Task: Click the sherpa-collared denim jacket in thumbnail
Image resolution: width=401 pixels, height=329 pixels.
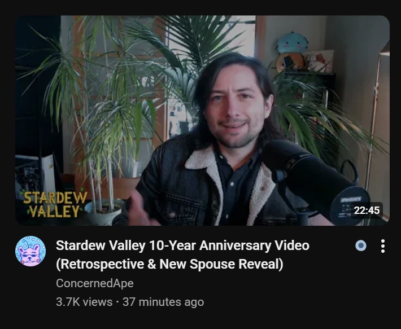Action: pos(204,189)
